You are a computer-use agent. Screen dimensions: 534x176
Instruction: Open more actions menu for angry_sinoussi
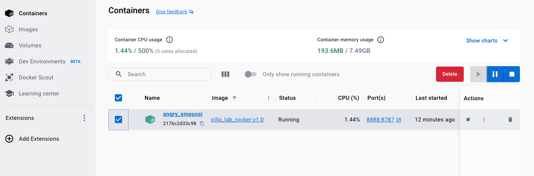point(484,119)
